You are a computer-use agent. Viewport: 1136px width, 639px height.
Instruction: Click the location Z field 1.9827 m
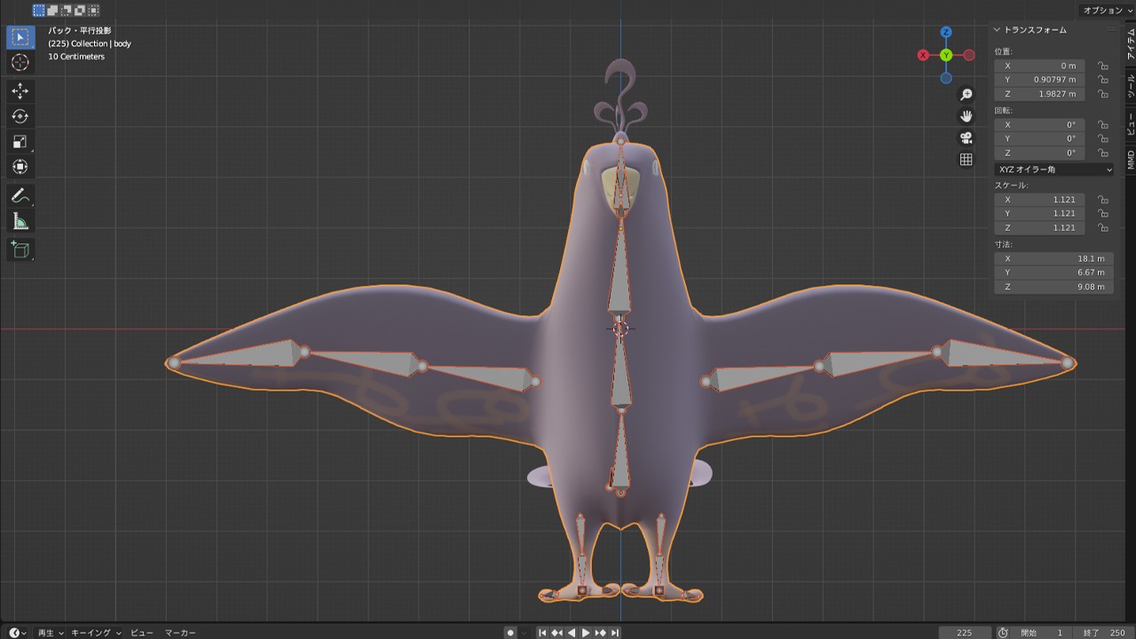coord(1039,94)
